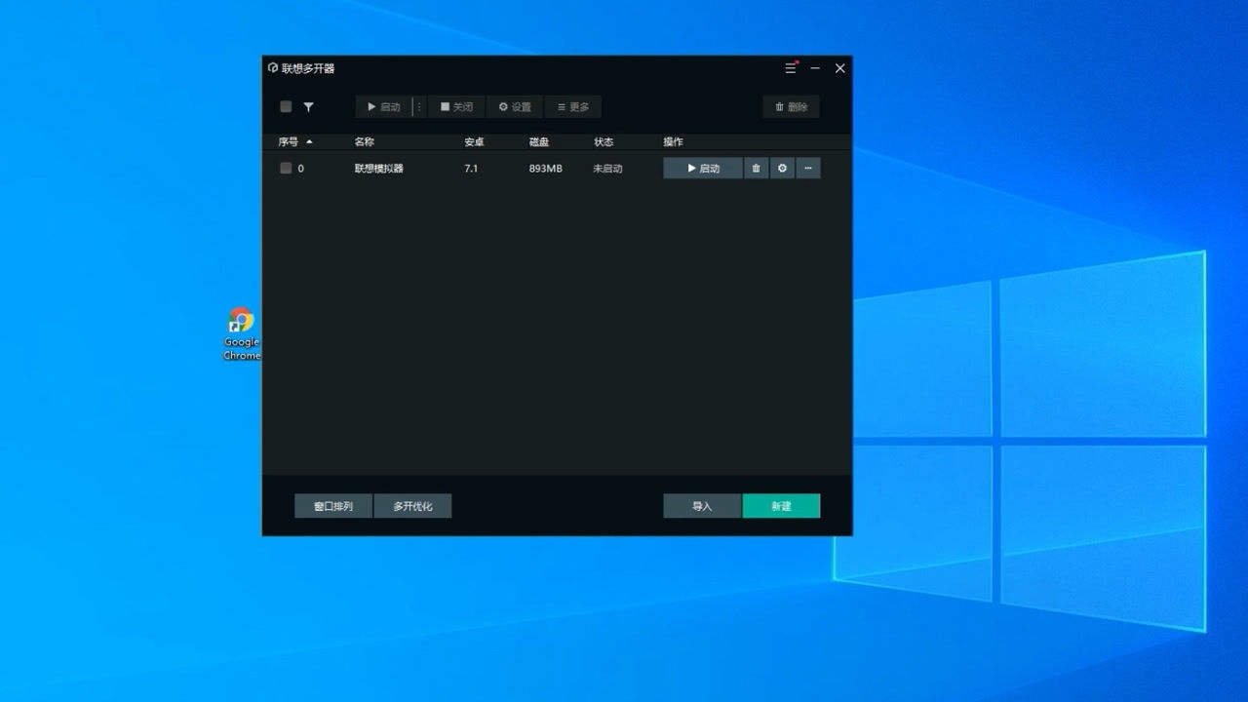Open 联想模拟器 settings via the row gear icon

pos(782,169)
